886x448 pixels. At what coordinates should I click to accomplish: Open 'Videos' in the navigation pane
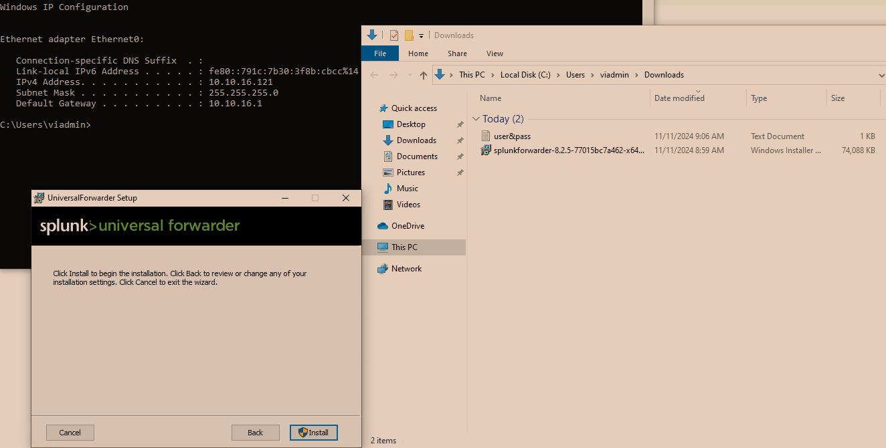click(409, 205)
